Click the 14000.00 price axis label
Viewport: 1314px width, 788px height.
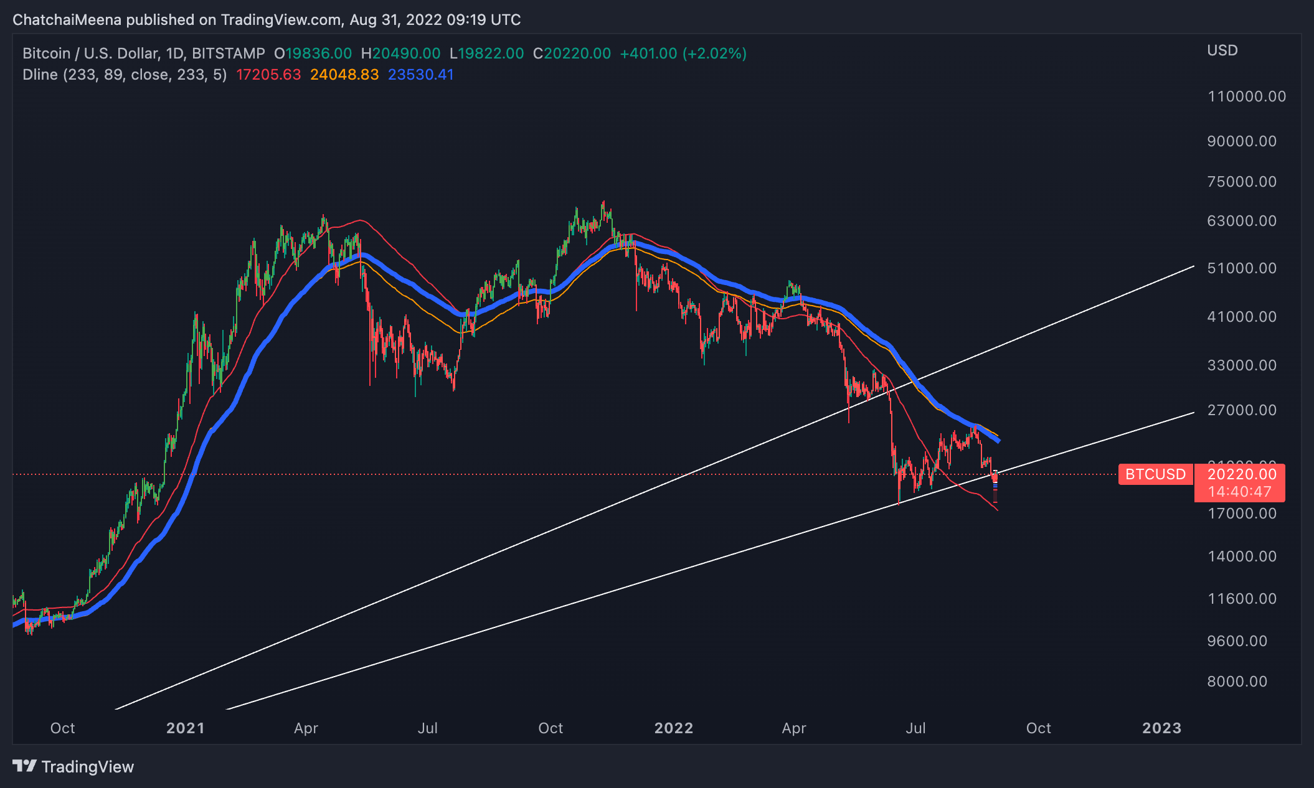tap(1242, 556)
